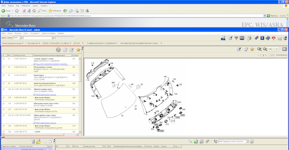
Task: Open shopping list folder icon
Action: [x=38, y=141]
